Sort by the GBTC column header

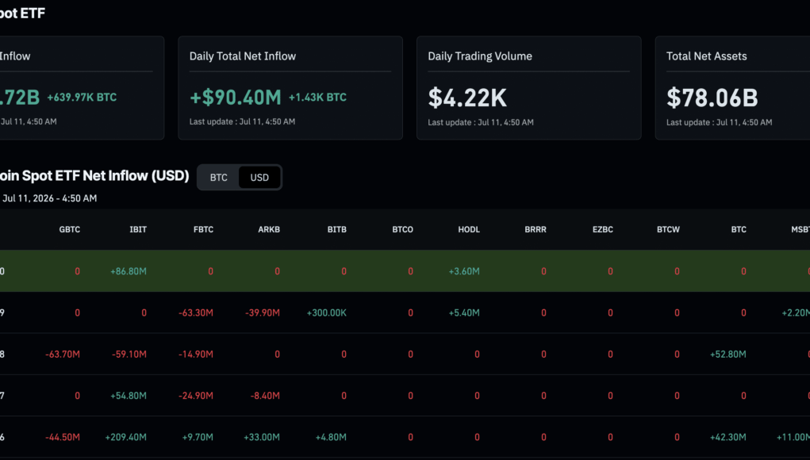(70, 230)
